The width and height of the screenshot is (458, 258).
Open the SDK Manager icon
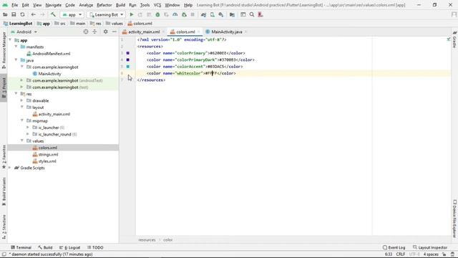(x=221, y=14)
